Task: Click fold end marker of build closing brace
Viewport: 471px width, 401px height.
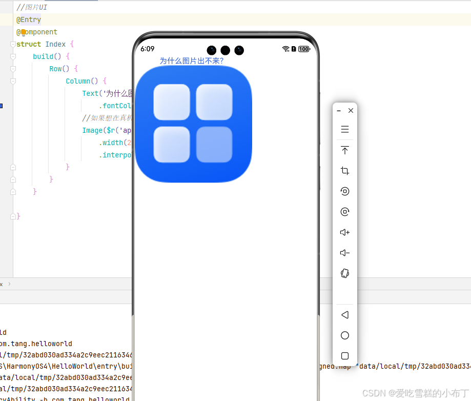Action: tap(13, 192)
